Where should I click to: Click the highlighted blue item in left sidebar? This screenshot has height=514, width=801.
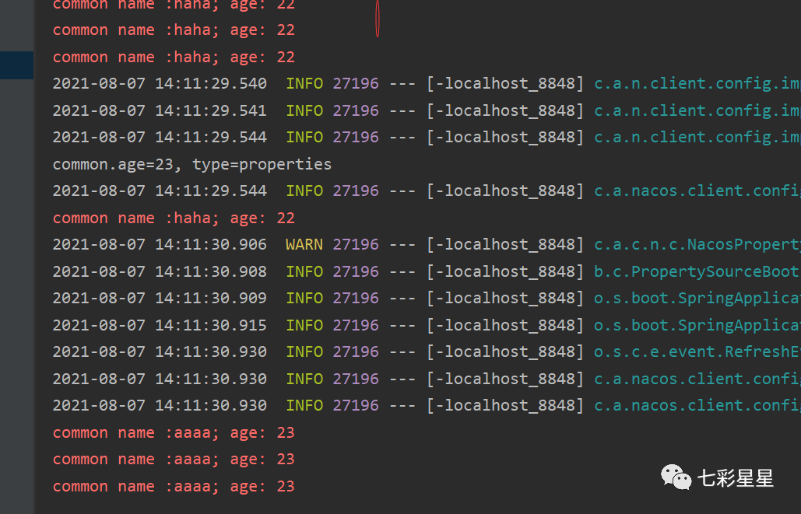tap(16, 65)
